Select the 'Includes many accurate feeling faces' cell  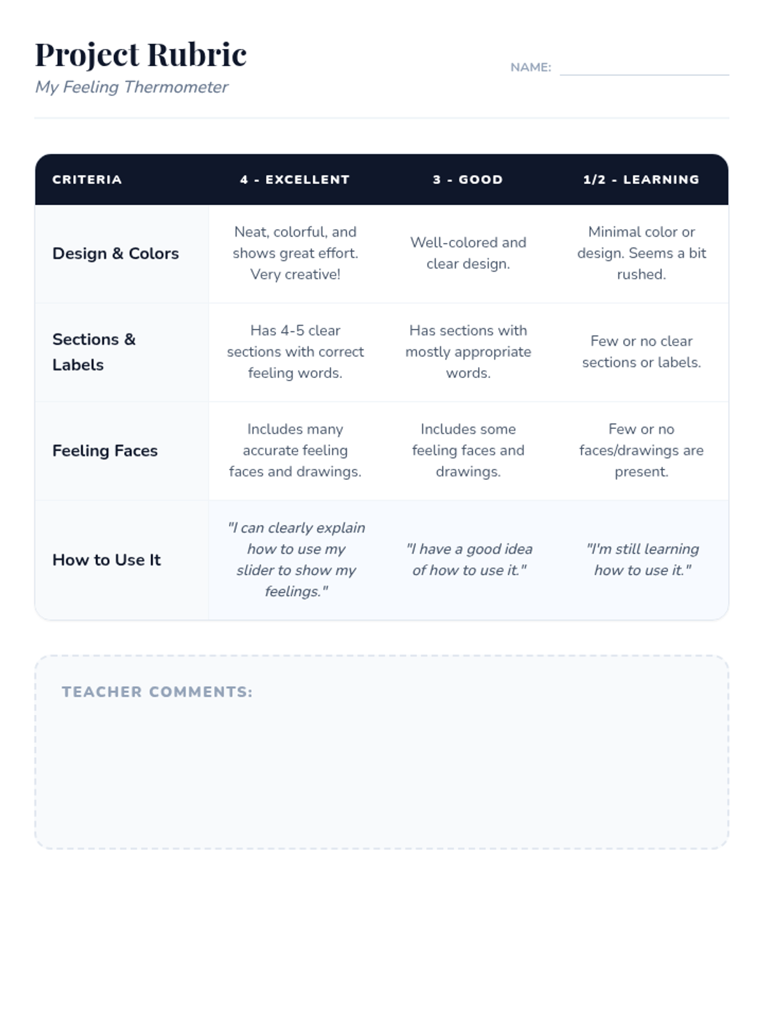pos(295,450)
